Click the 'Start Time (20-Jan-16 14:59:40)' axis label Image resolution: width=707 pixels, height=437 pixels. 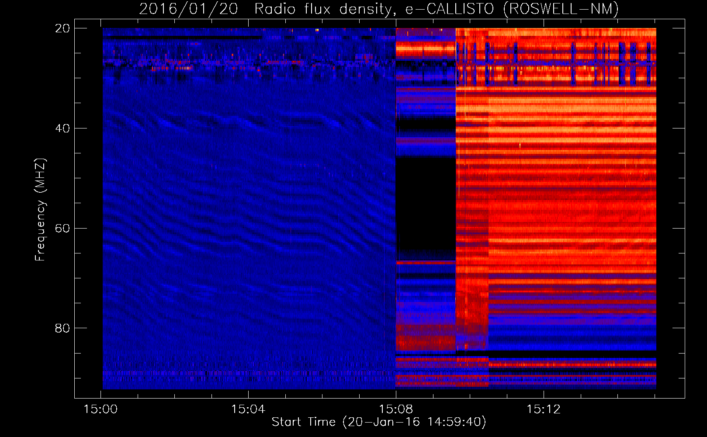(379, 422)
